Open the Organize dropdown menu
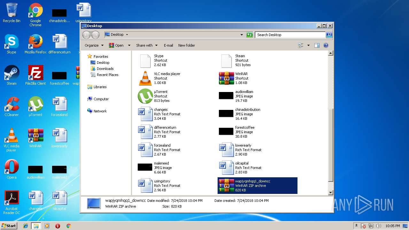The image size is (409, 230). 94,45
